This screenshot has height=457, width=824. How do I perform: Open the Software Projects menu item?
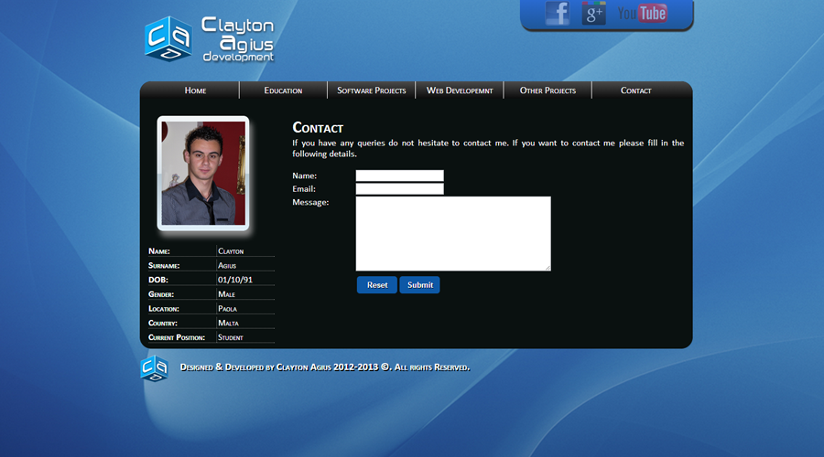[372, 90]
